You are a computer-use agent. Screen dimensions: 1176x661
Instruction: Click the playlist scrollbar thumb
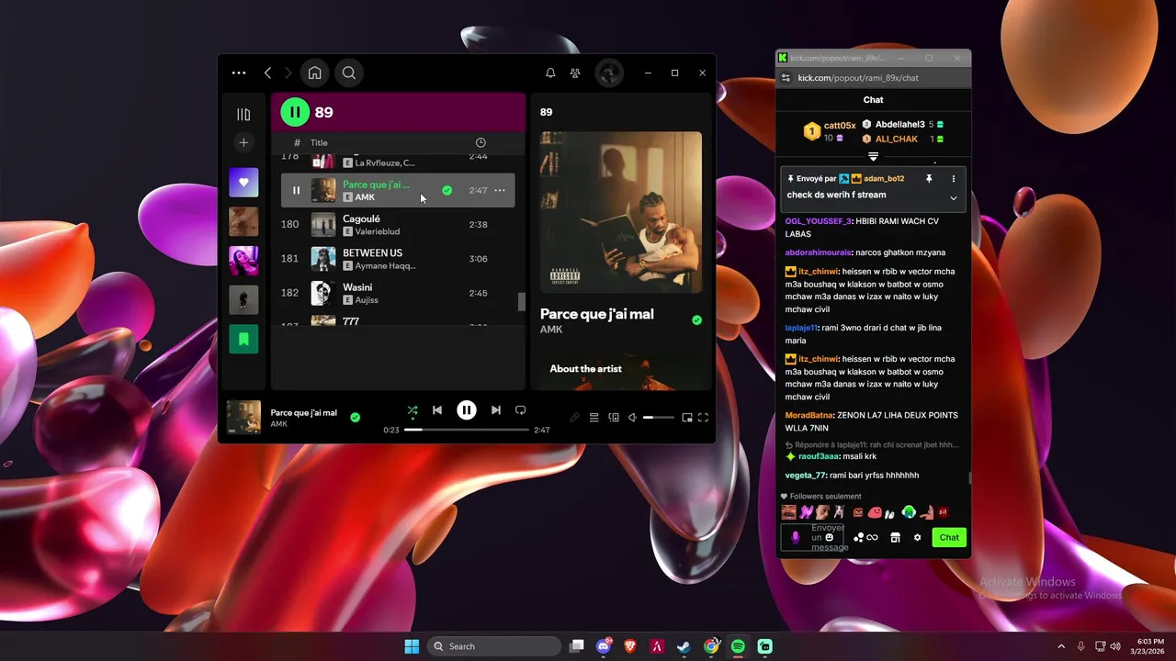point(521,301)
